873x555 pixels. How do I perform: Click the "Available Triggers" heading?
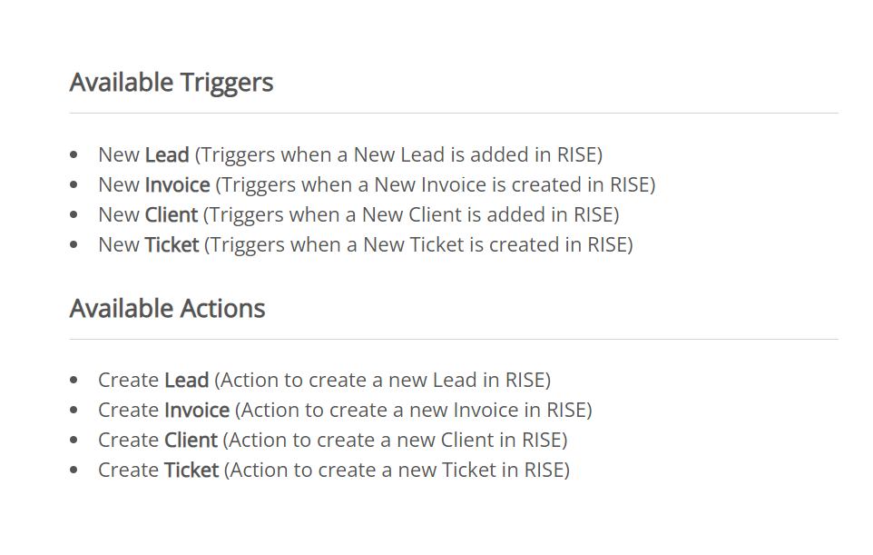point(172,83)
